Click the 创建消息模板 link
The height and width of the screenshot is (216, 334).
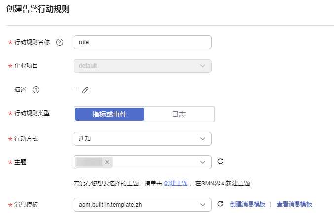248,204
